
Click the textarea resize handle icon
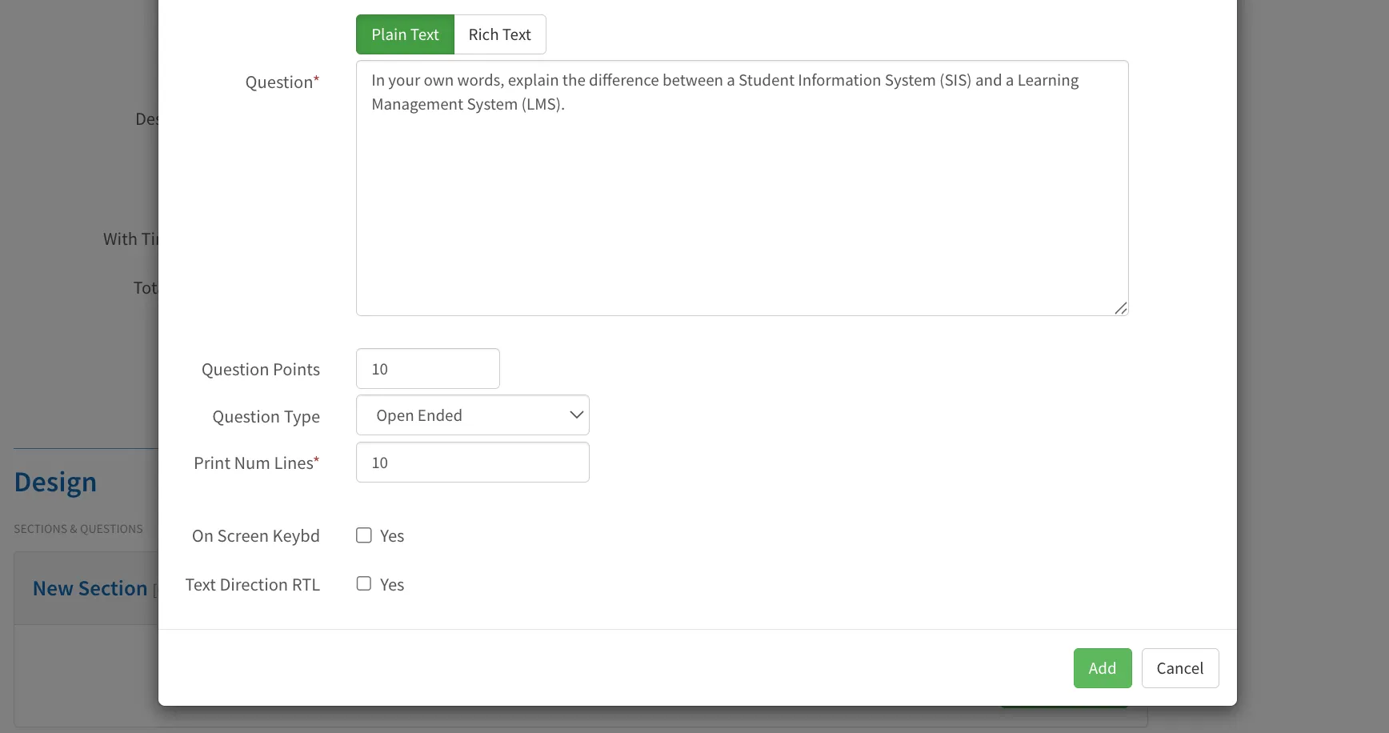1120,308
